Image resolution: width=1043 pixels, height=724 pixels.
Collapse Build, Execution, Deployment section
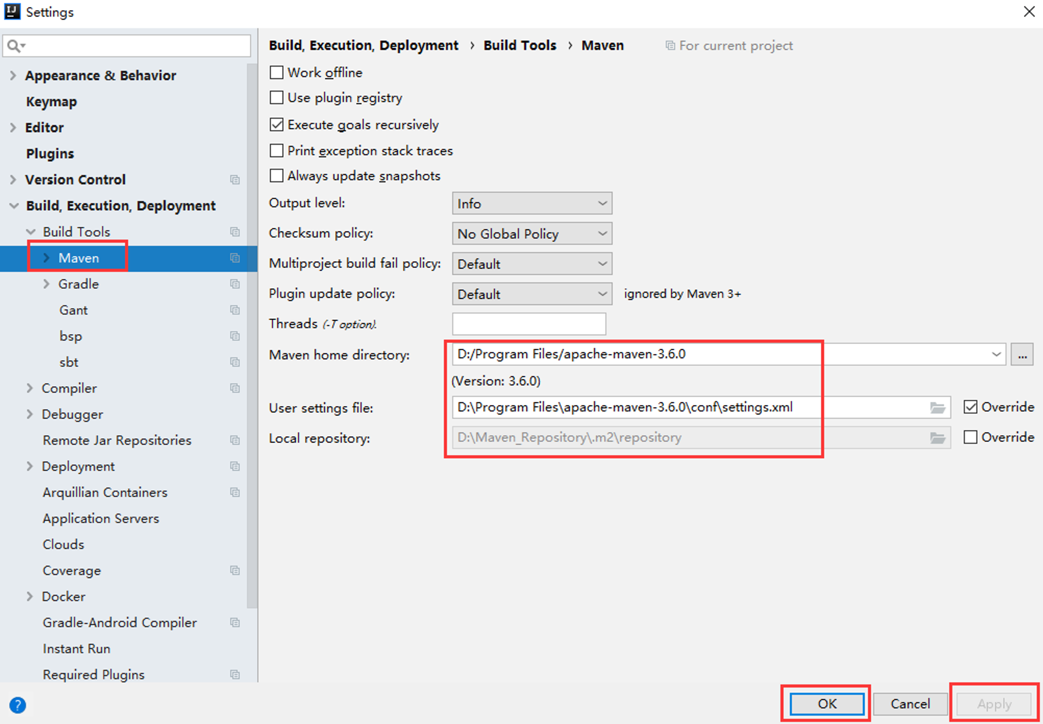click(14, 206)
